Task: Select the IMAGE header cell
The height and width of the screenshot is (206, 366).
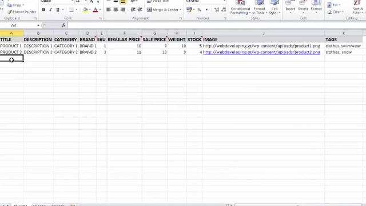Action: pyautogui.click(x=264, y=39)
